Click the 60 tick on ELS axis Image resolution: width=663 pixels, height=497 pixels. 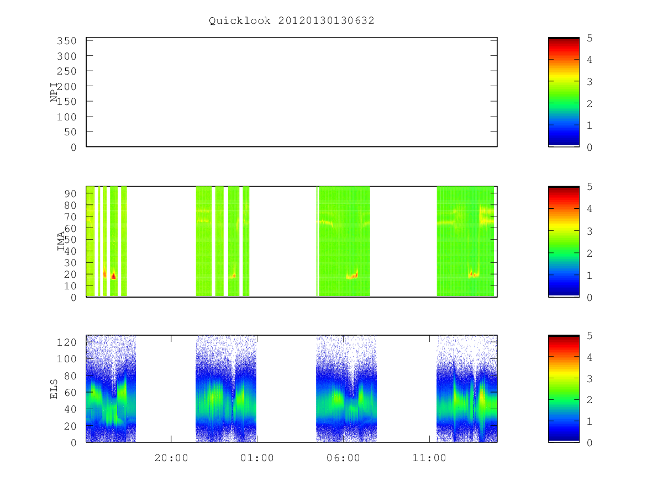pos(71,392)
